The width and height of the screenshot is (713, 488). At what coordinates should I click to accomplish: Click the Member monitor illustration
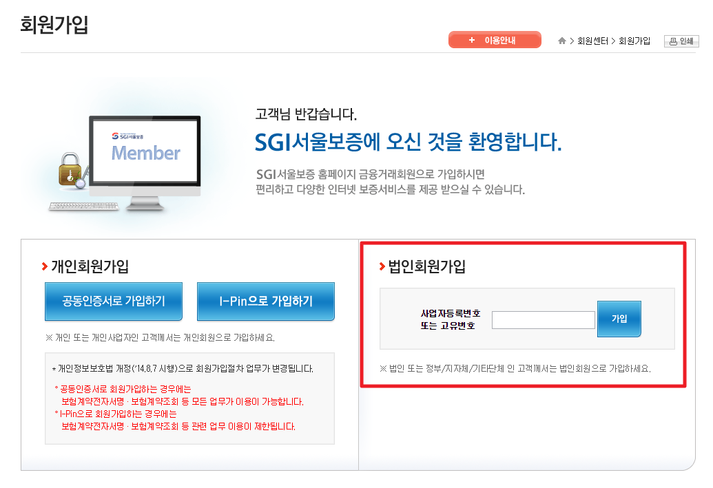click(145, 162)
